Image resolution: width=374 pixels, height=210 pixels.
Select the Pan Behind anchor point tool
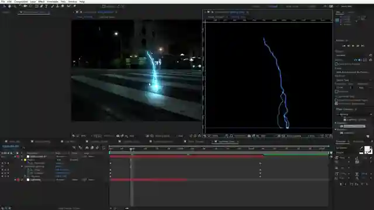click(x=30, y=6)
